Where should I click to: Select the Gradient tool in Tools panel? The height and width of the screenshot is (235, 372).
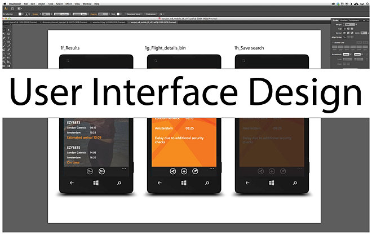click(x=8, y=66)
